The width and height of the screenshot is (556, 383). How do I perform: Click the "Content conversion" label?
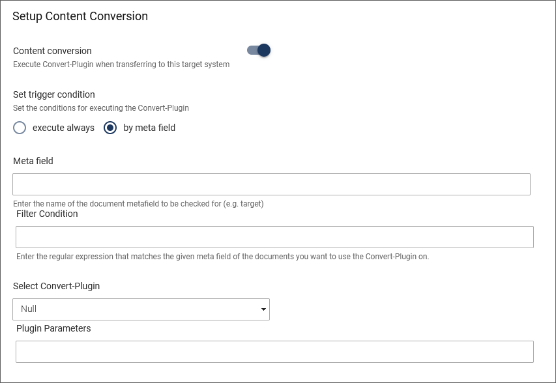(53, 51)
